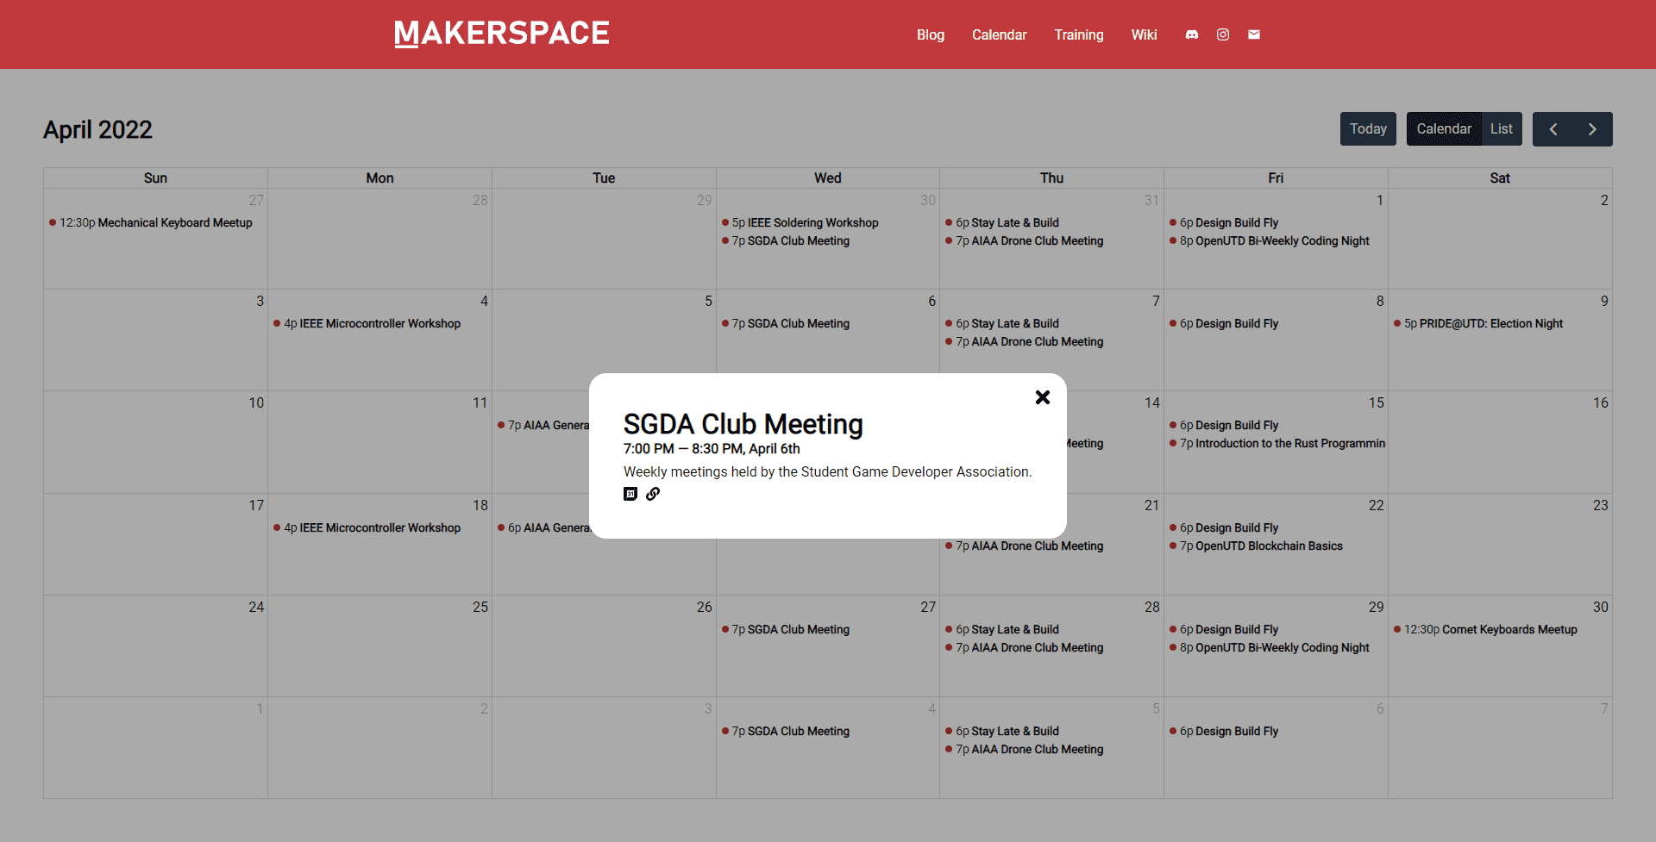
Task: Open the Training menu item
Action: coord(1078,34)
